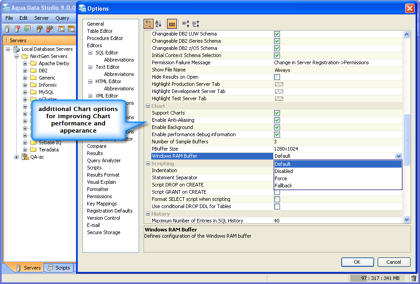Viewport: 420px width, 284px height.
Task: Uncheck Changeable DB2 iSeries Schema
Action: pyautogui.click(x=277, y=41)
